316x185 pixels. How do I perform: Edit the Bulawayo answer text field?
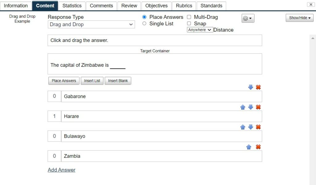coord(162,136)
